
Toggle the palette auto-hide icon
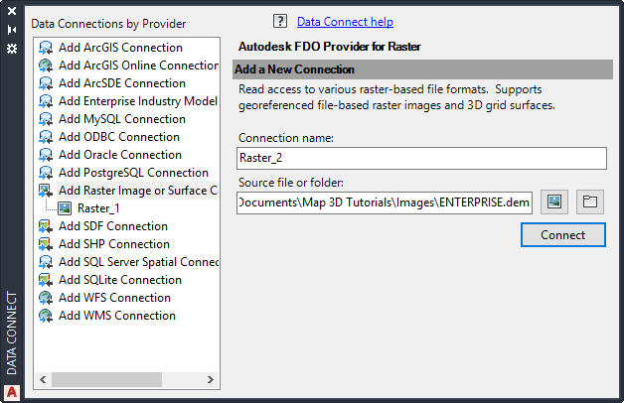pyautogui.click(x=12, y=30)
